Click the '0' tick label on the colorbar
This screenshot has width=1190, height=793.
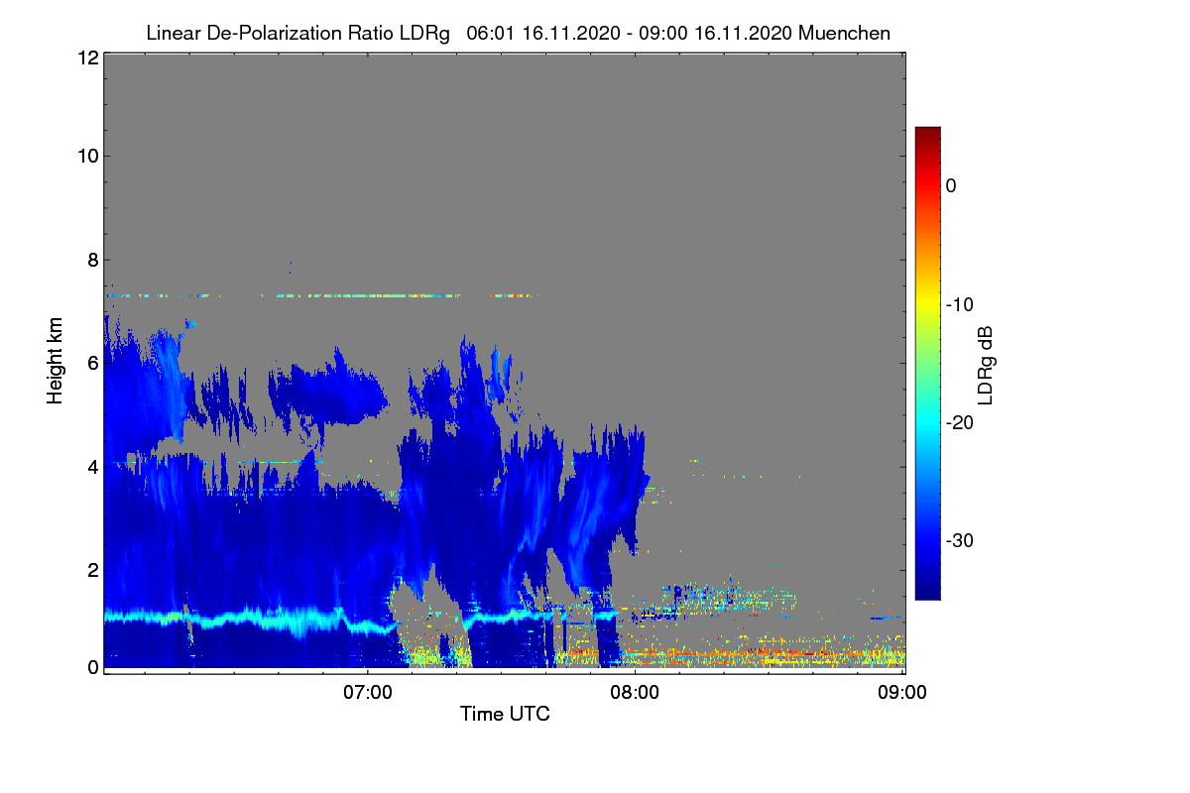pos(951,185)
